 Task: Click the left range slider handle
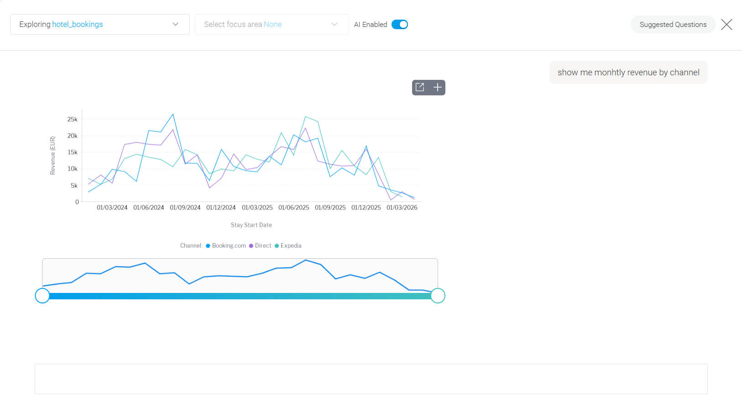coord(42,296)
